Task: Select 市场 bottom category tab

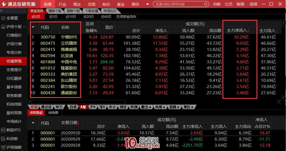Action: [34, 107]
